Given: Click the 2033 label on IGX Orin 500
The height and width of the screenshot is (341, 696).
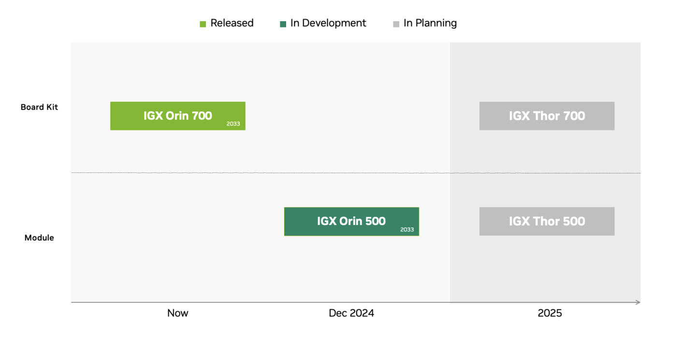Looking at the screenshot, I should [x=407, y=229].
